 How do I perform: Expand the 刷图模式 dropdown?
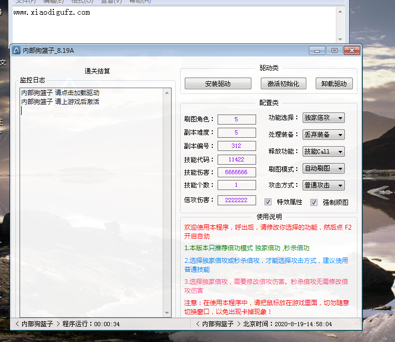[324, 168]
